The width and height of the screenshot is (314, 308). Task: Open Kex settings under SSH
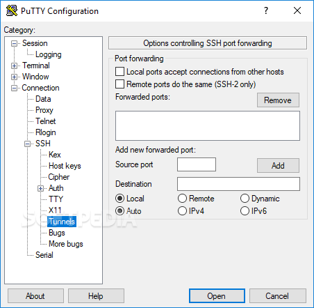pyautogui.click(x=55, y=155)
